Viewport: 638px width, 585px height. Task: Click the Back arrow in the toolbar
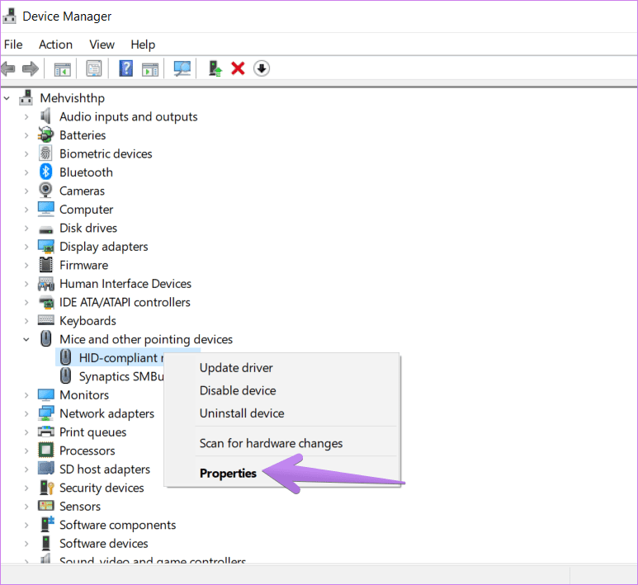point(8,68)
